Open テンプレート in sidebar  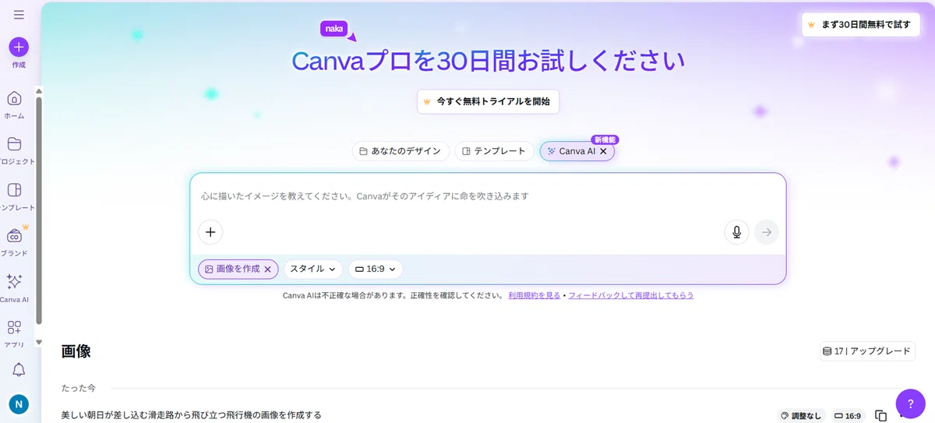point(14,196)
